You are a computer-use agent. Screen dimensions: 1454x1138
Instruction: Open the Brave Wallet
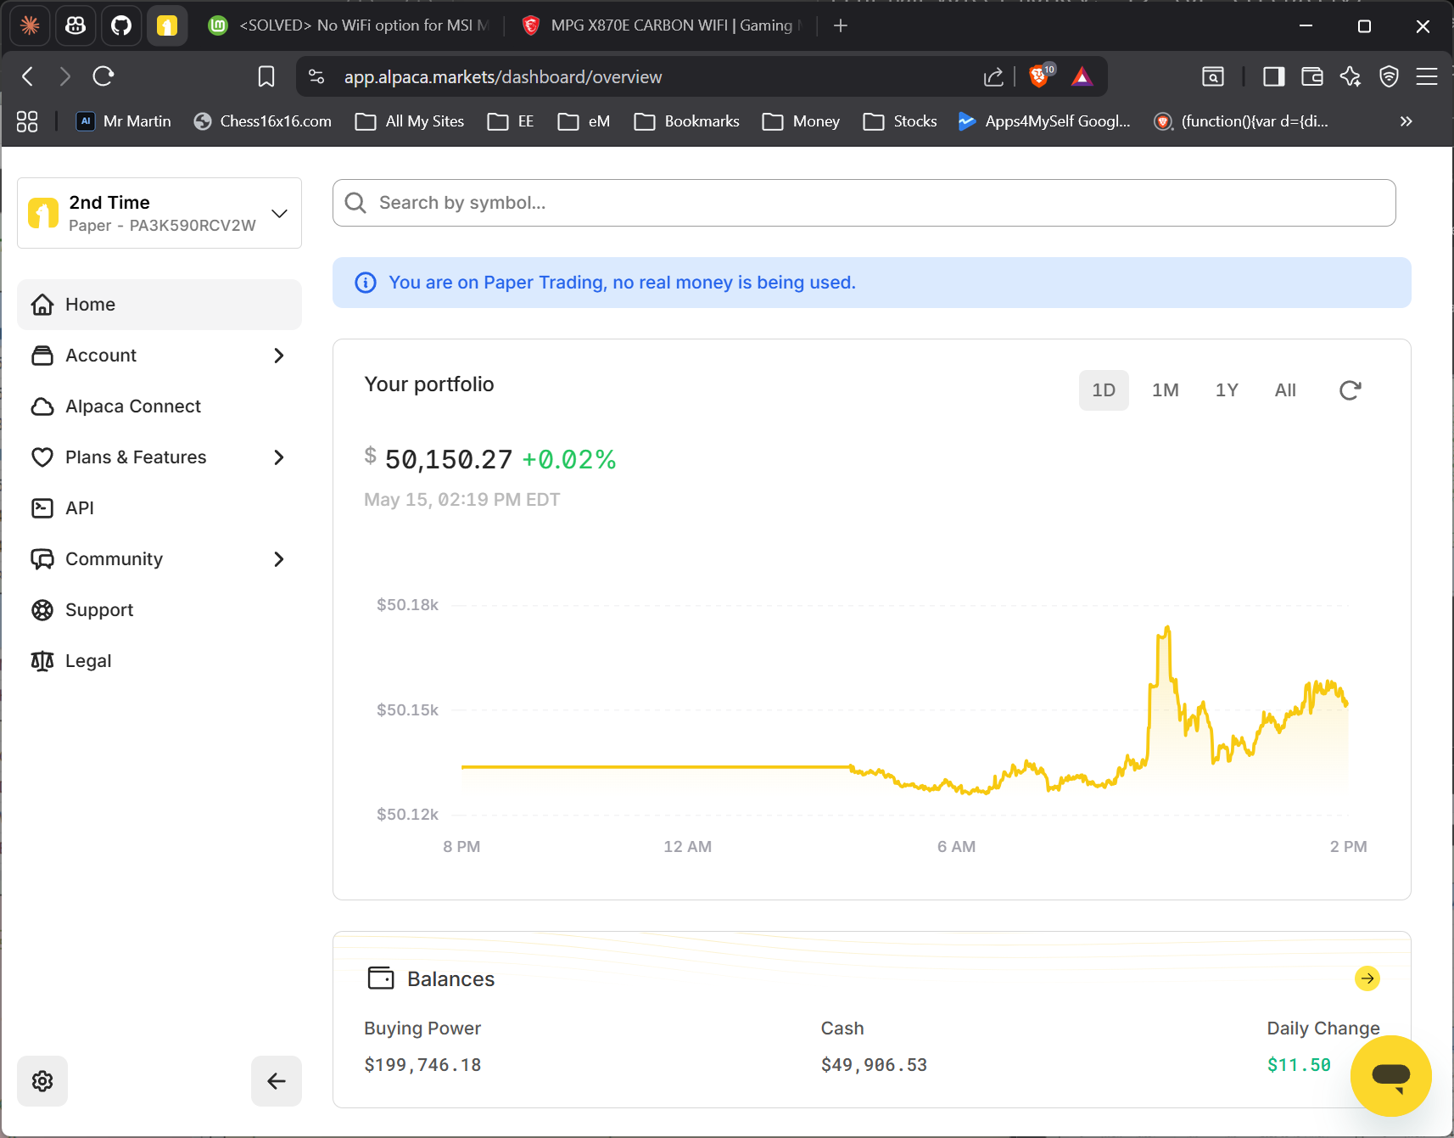[x=1312, y=76]
